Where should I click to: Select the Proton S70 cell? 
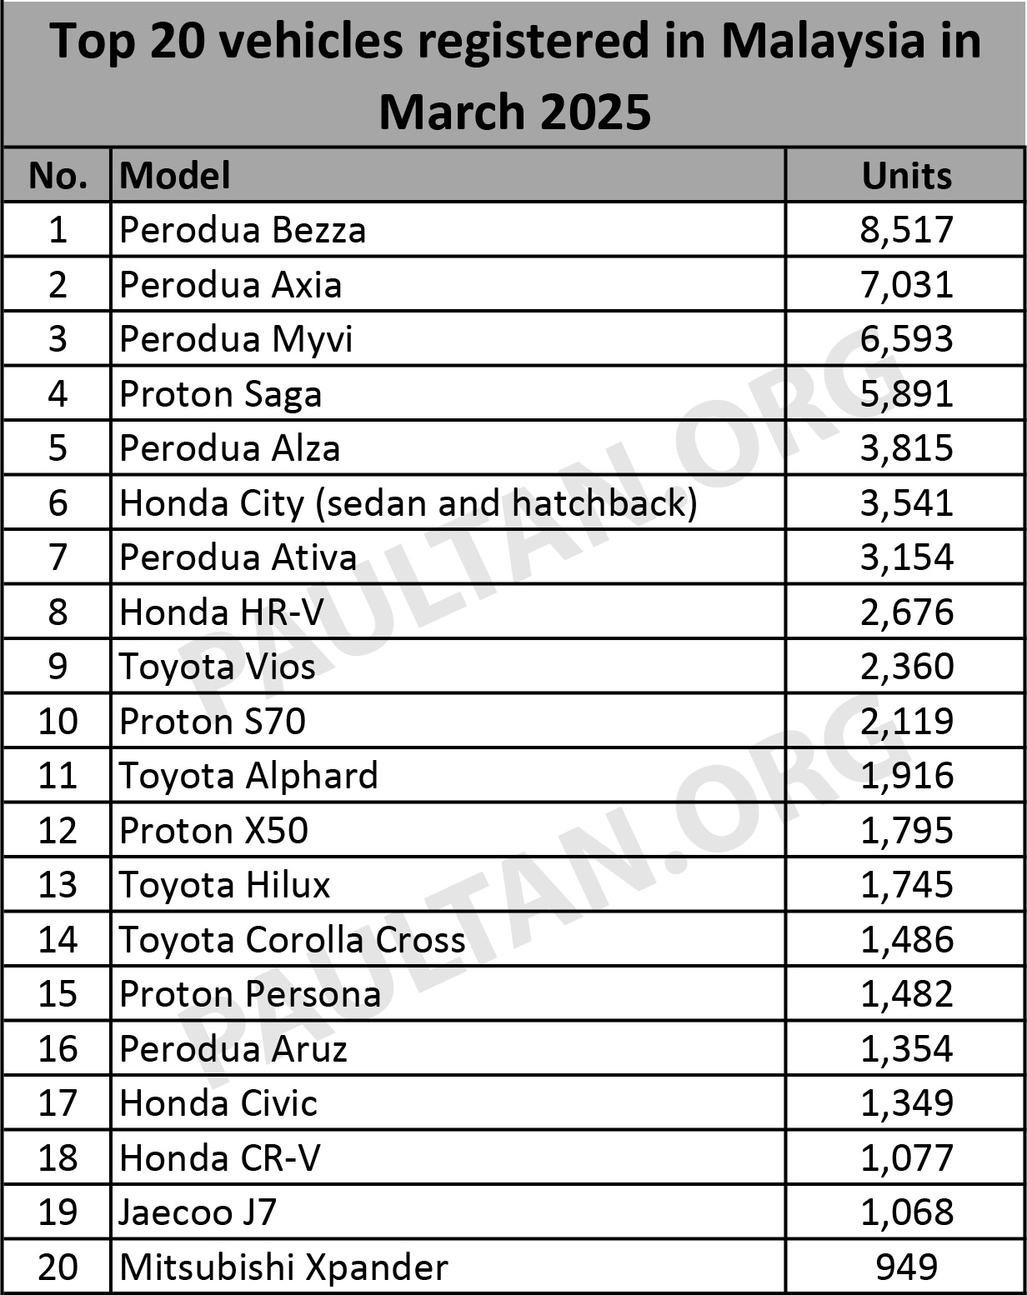pyautogui.click(x=213, y=722)
